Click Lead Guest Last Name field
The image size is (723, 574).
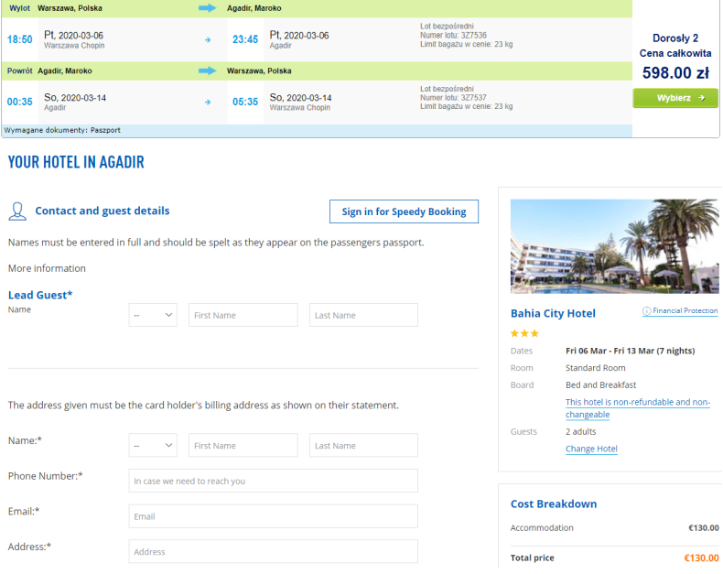click(364, 315)
